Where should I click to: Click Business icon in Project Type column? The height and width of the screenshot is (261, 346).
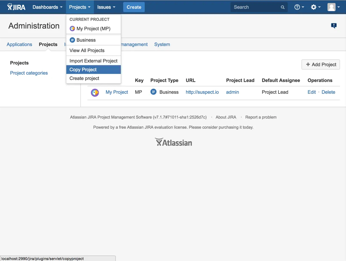point(153,92)
